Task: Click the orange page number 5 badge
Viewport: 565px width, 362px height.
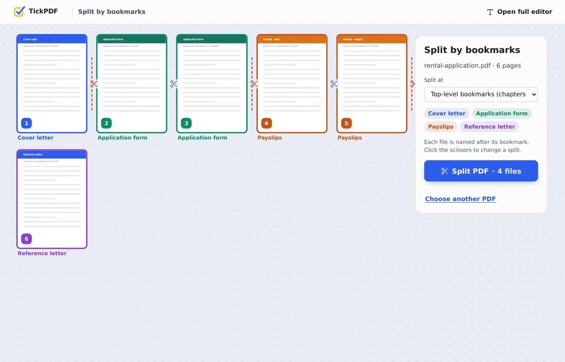Action: pyautogui.click(x=346, y=123)
